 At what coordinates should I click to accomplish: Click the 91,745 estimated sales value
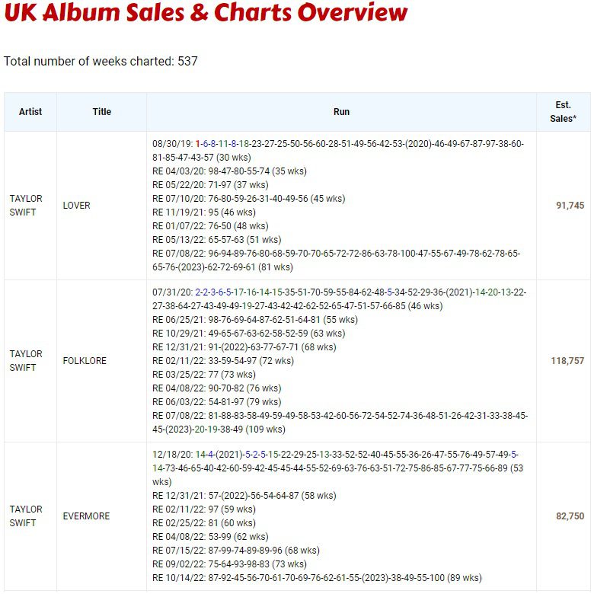[570, 206]
